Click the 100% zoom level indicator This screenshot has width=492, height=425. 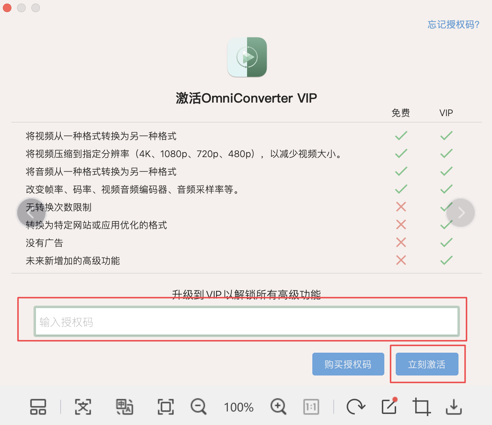(239, 407)
